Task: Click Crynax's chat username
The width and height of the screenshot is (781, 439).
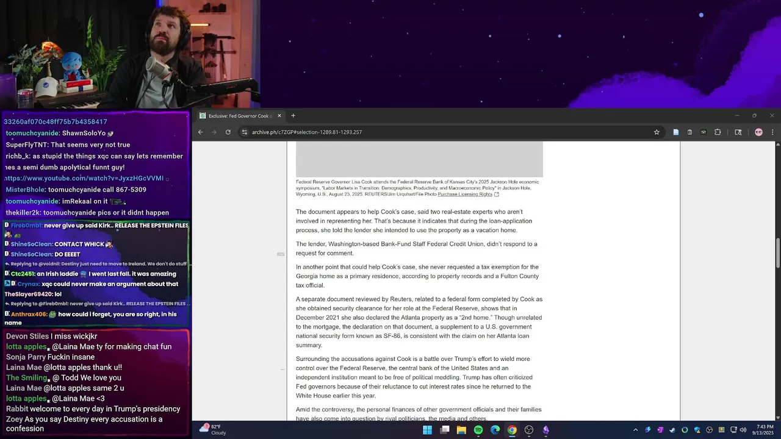Action: click(28, 284)
